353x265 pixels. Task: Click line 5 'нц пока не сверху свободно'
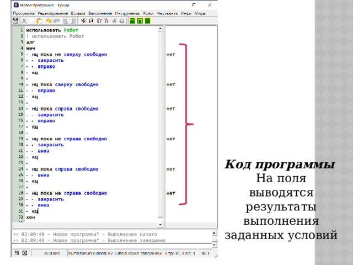click(69, 54)
